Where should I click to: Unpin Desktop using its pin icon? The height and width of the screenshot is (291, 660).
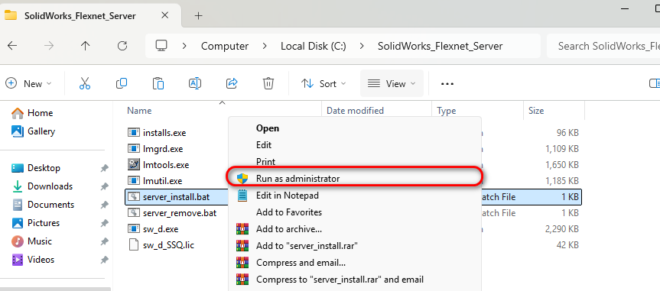104,168
